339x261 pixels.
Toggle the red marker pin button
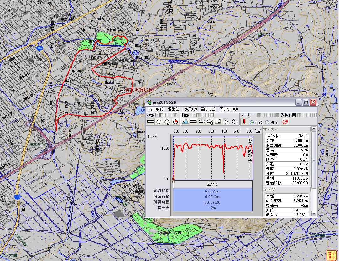(x=244, y=122)
